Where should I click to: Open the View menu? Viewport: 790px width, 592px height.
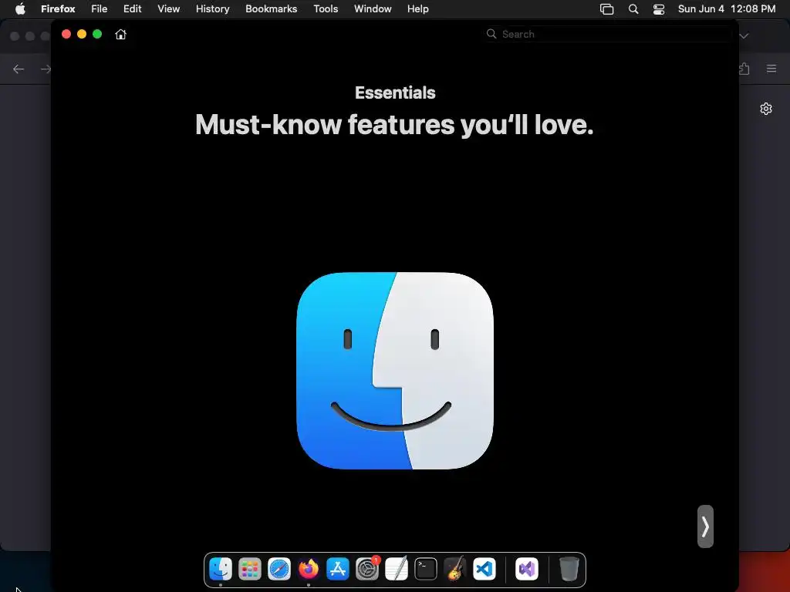(x=169, y=8)
